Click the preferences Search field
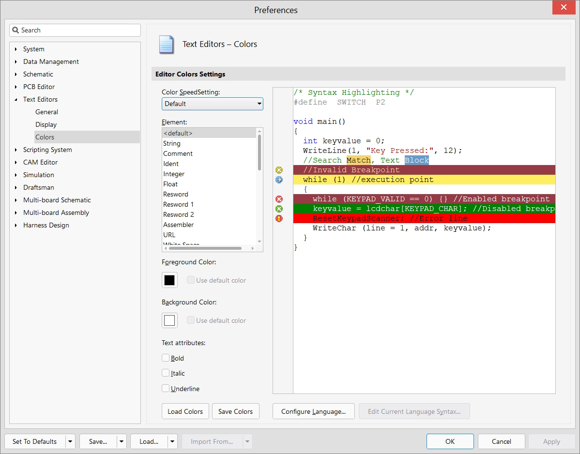This screenshot has height=454, width=580. tap(75, 30)
